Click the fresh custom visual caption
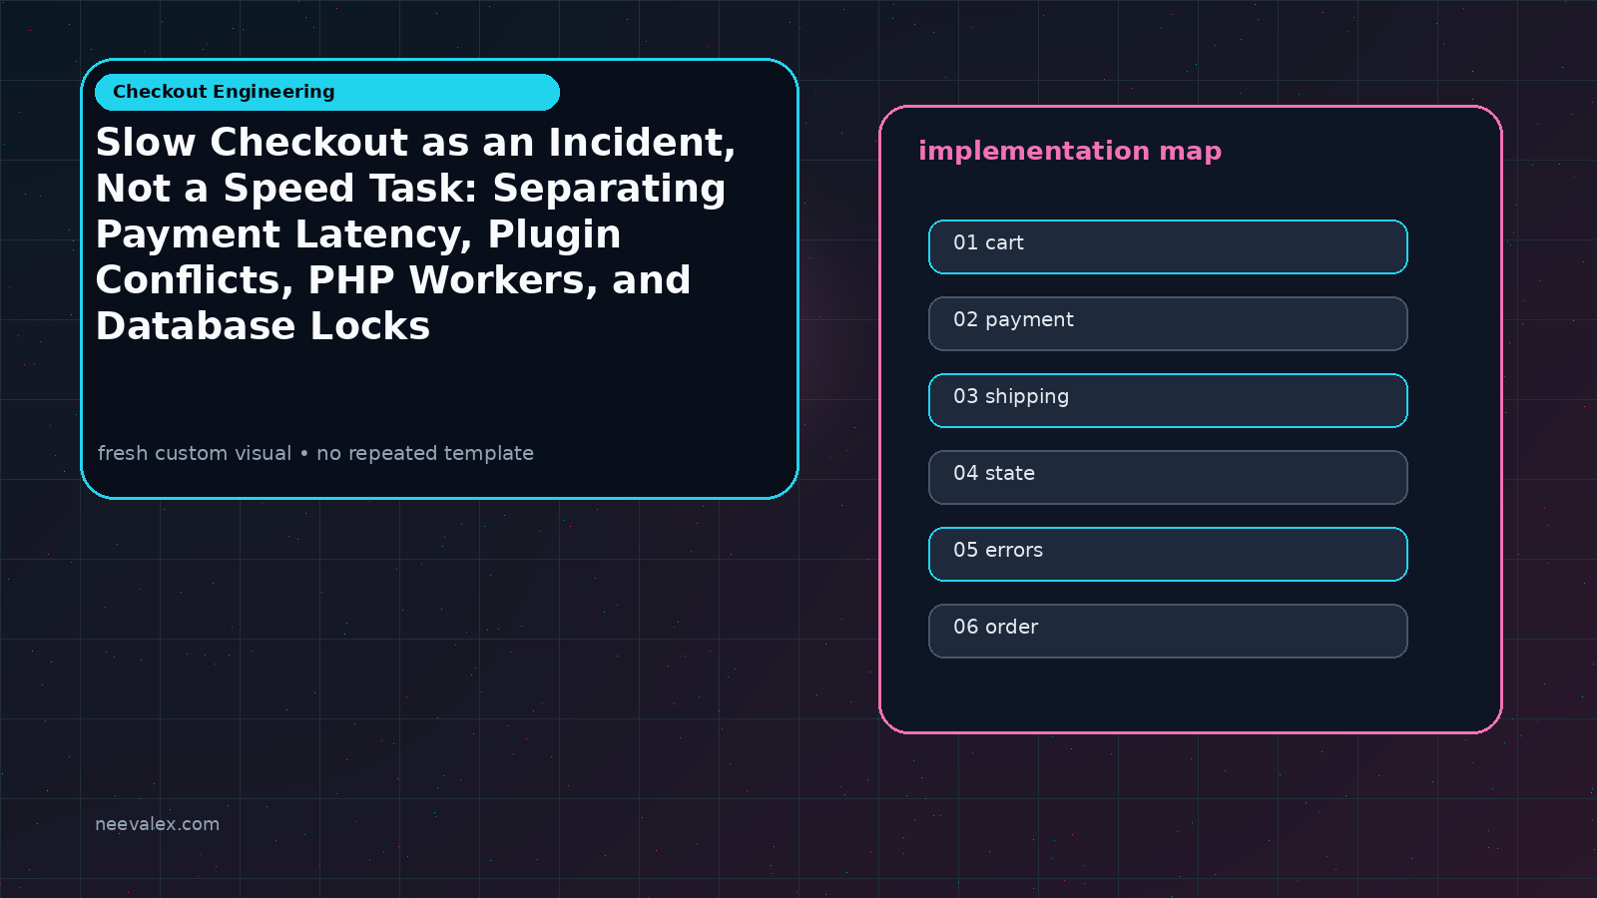 315,453
